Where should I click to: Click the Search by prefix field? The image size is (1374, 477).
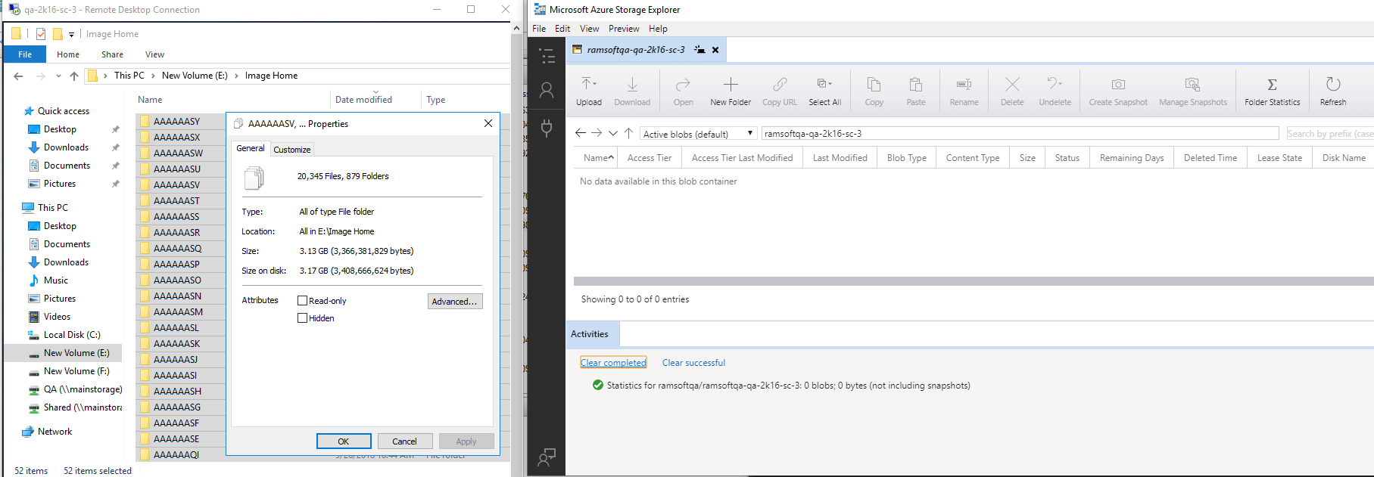click(1329, 134)
